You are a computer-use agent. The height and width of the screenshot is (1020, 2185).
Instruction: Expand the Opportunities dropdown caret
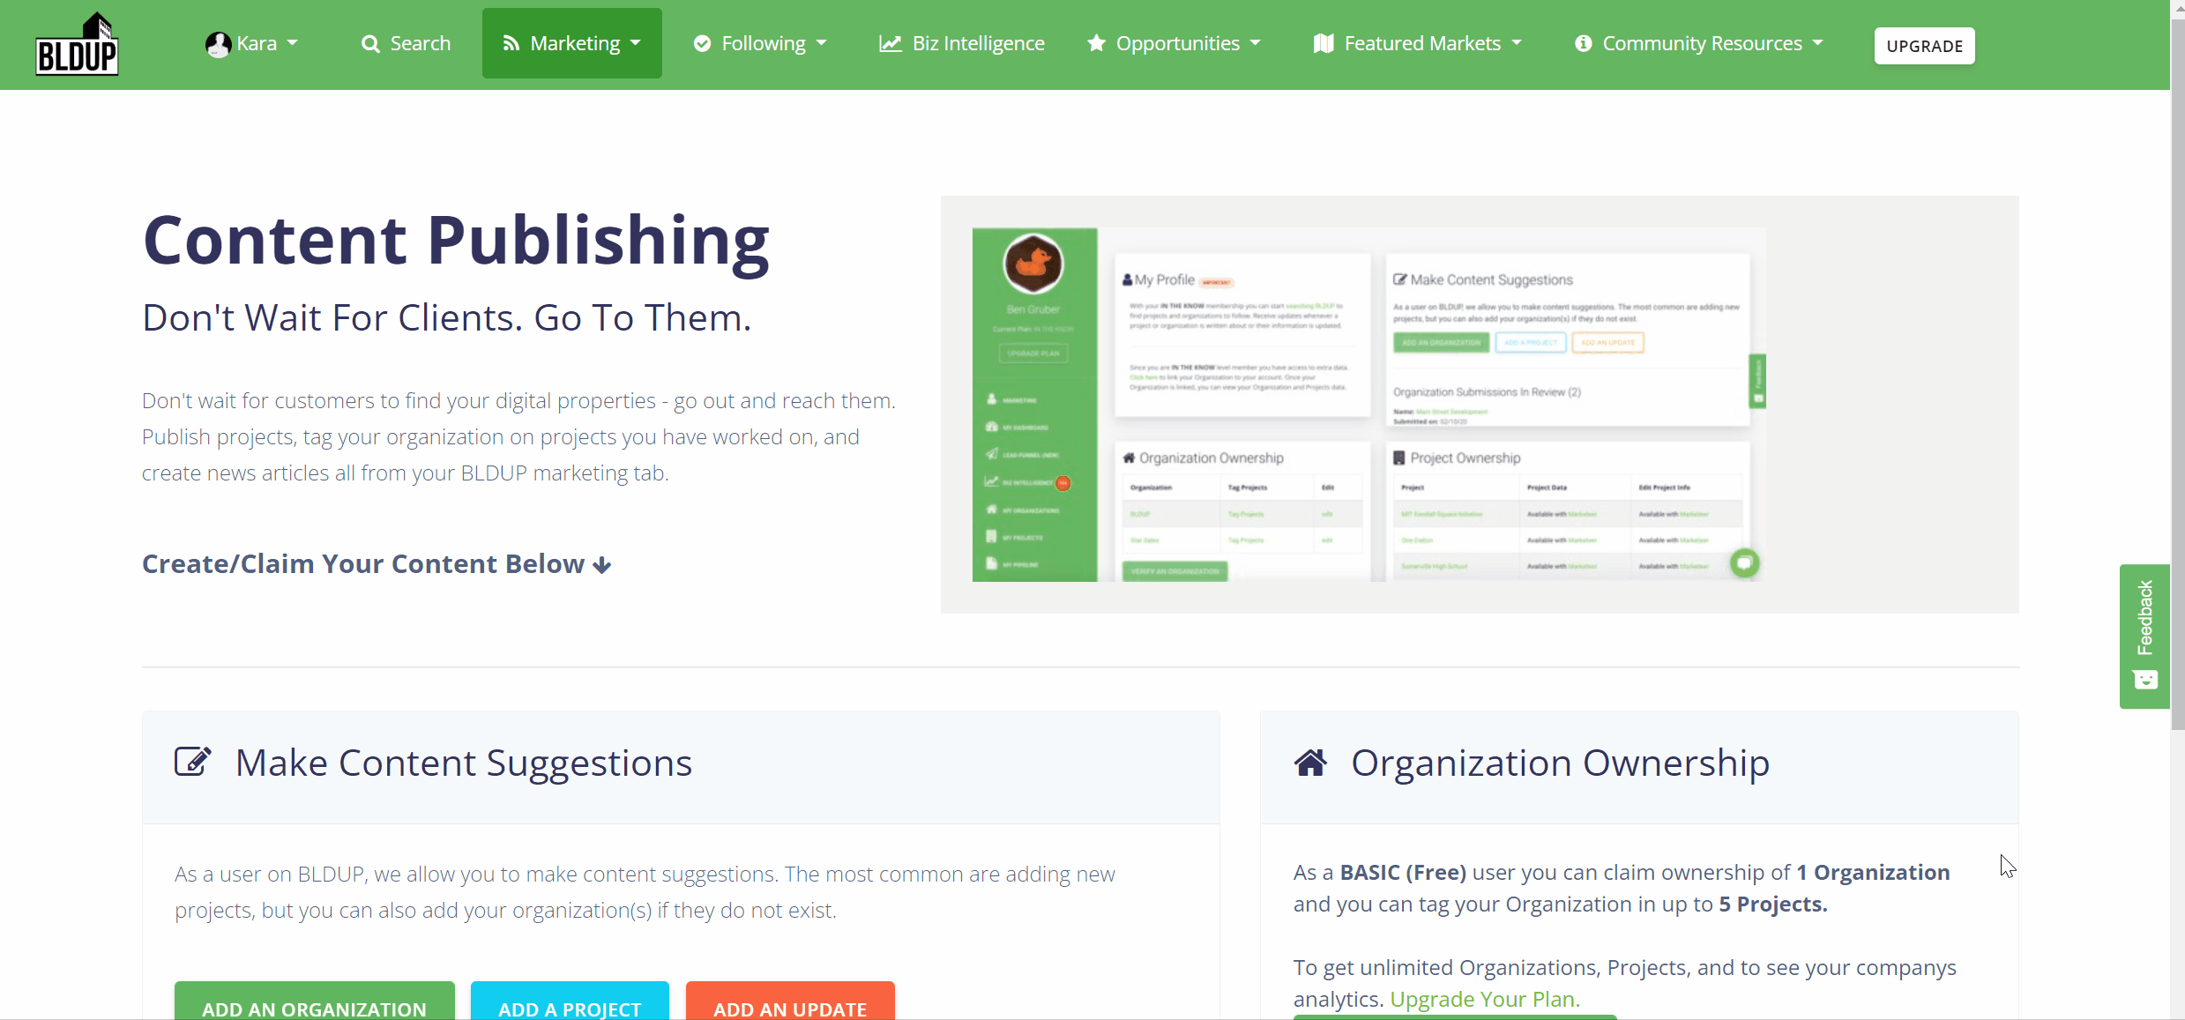[x=1256, y=43]
